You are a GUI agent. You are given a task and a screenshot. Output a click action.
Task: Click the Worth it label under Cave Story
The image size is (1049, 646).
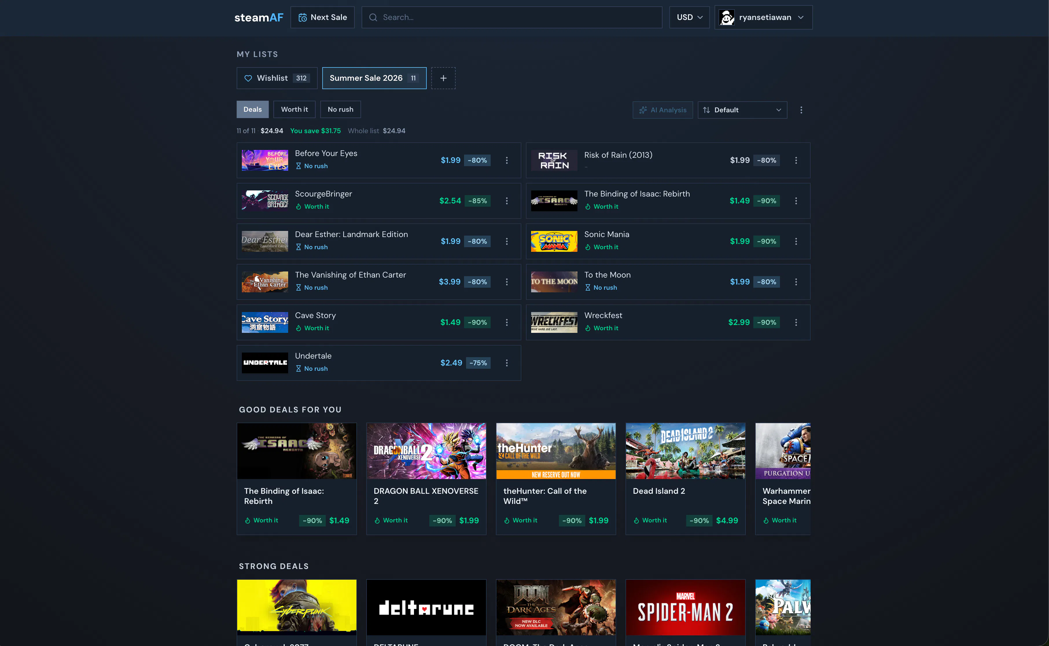[x=312, y=328]
